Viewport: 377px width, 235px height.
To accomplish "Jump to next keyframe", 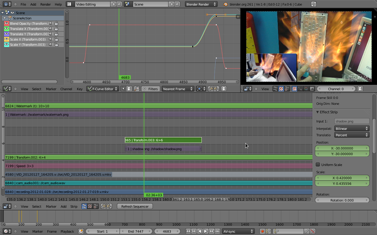I will pyautogui.click(x=211, y=231).
